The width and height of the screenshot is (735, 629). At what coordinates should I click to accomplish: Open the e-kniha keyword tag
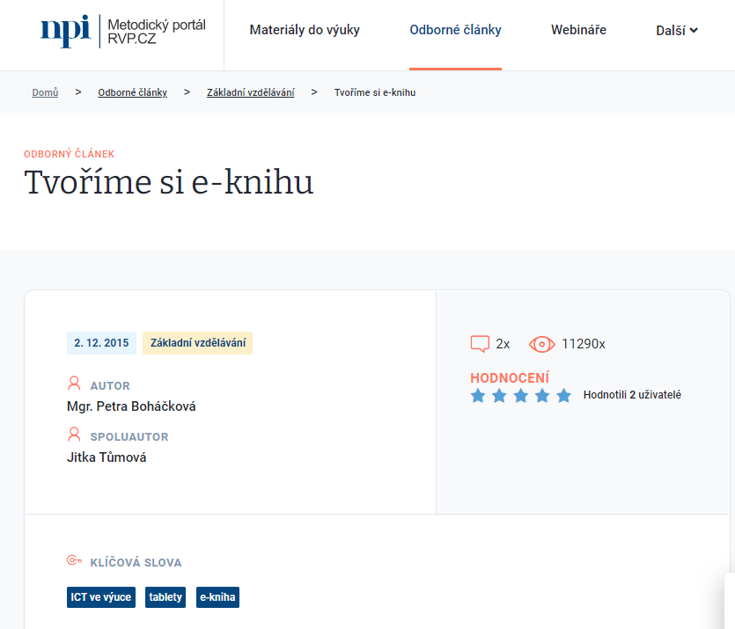click(x=217, y=597)
